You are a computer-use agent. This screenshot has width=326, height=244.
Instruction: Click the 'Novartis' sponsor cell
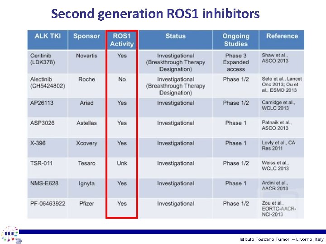(x=86, y=61)
